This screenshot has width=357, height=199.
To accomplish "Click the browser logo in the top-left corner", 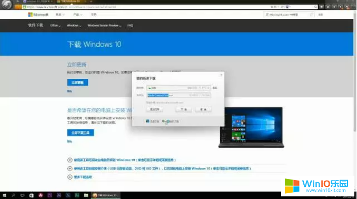I will pyautogui.click(x=6, y=5).
